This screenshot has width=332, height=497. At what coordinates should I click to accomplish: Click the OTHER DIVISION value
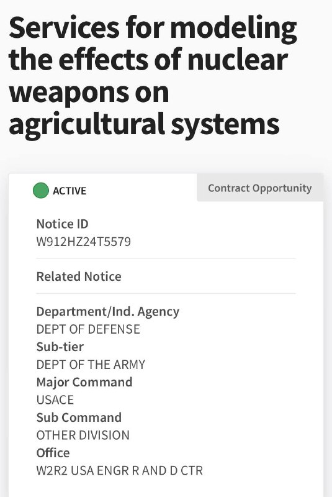(83, 435)
